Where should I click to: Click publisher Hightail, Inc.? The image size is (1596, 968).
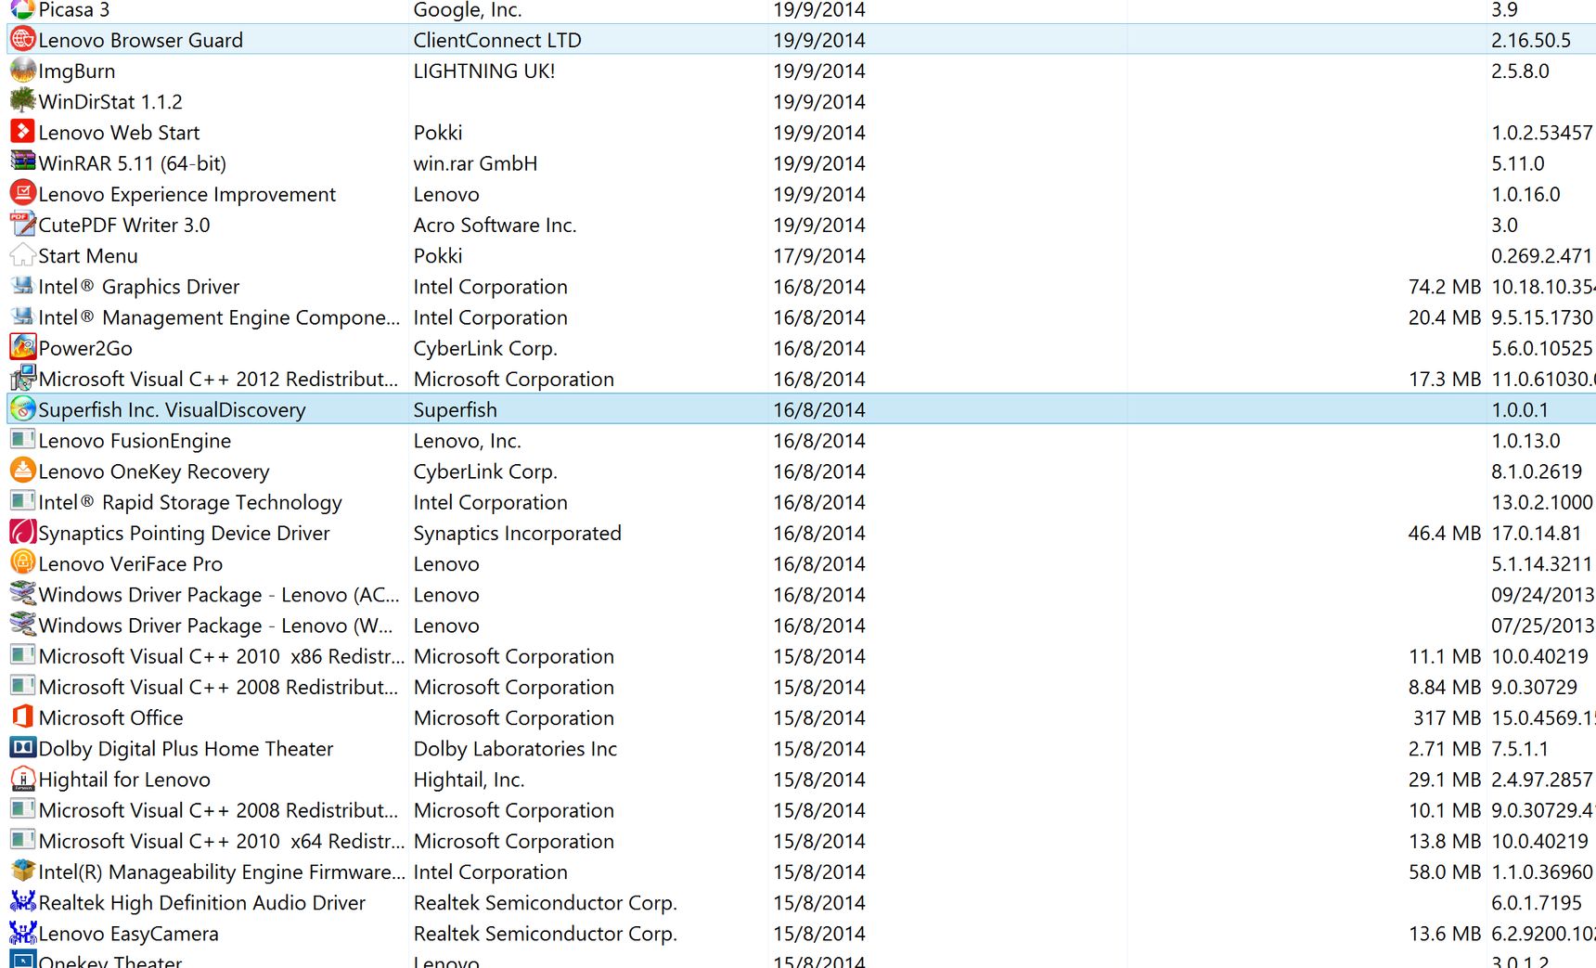tap(469, 780)
